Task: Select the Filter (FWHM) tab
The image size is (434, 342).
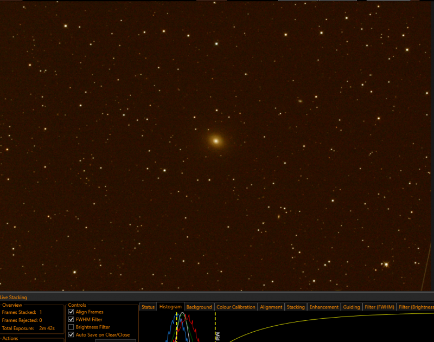Action: click(379, 307)
